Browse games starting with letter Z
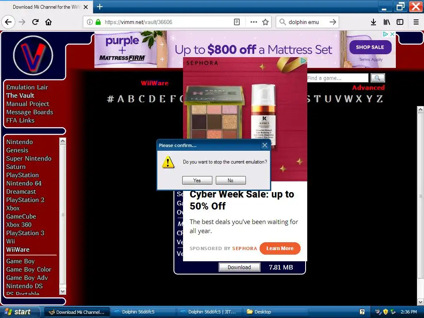 point(380,99)
